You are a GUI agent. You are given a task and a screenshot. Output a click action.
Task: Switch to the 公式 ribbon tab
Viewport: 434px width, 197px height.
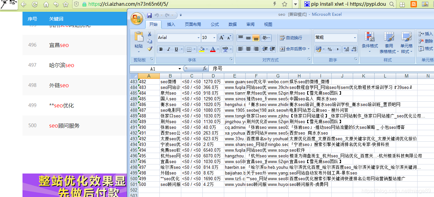(215, 24)
